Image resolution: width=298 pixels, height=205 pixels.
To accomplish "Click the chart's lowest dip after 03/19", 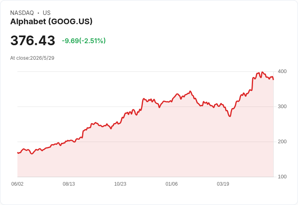I will tap(230, 116).
